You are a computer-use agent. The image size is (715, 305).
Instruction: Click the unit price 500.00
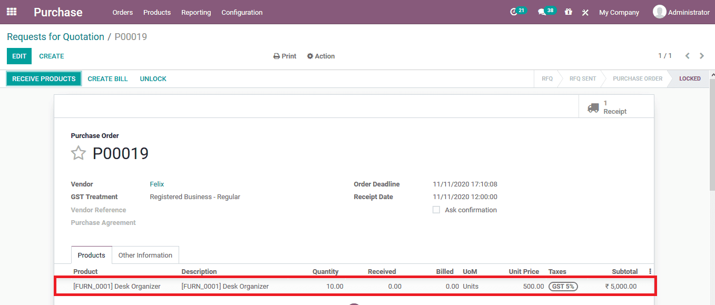tap(533, 287)
